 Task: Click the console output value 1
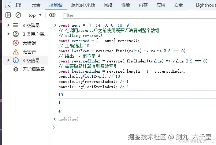[59, 103]
